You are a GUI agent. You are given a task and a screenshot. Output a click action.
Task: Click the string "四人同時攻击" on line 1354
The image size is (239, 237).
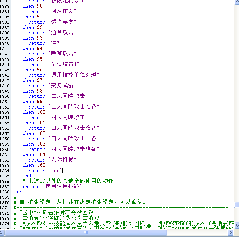(x=68, y=117)
